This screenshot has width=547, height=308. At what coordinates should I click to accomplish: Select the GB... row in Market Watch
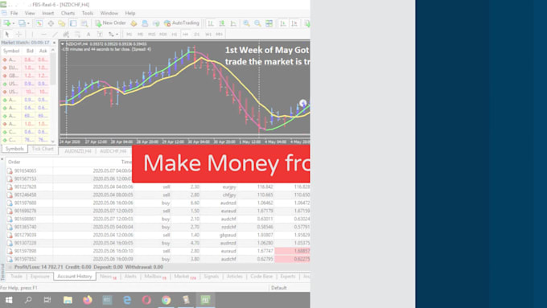tap(25, 76)
